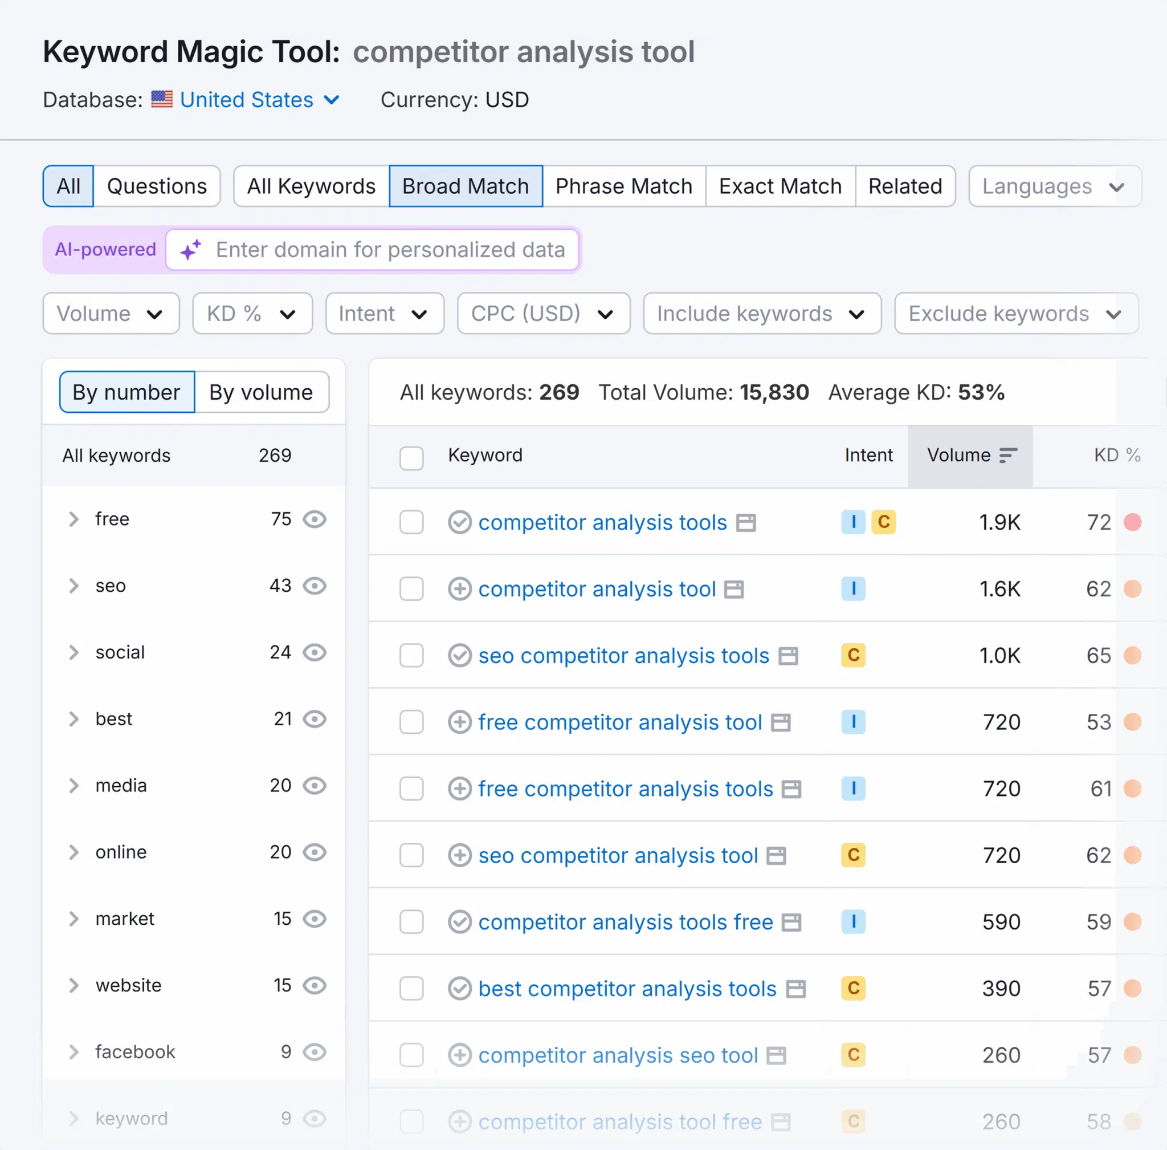The width and height of the screenshot is (1167, 1150).
Task: Select the All keywords 269 group row
Action: click(x=194, y=456)
